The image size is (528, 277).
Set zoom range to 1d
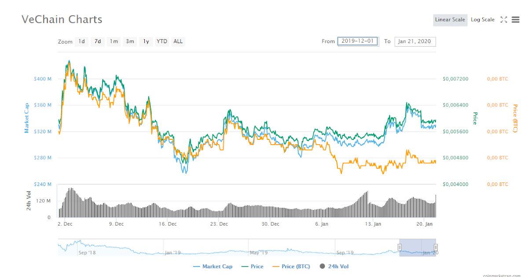pyautogui.click(x=82, y=41)
